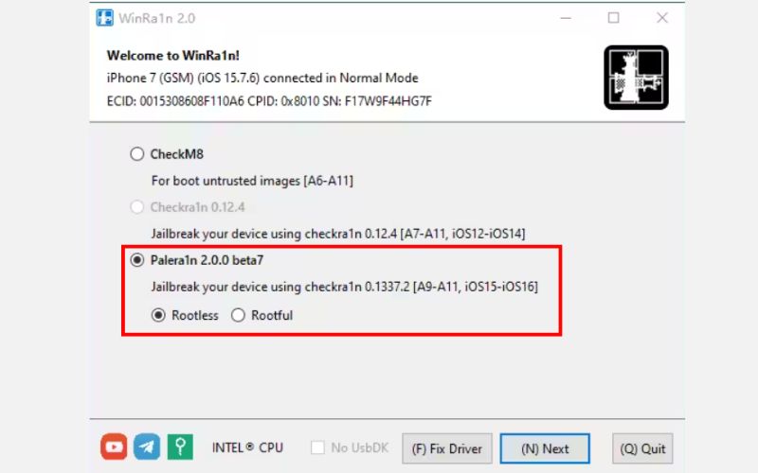This screenshot has height=473, width=758.
Task: Click the Fix Driver button
Action: pyautogui.click(x=447, y=448)
